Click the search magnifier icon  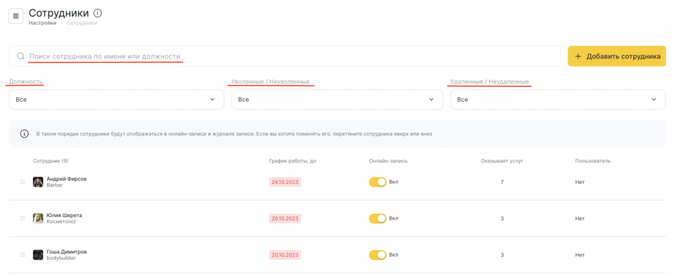tap(20, 57)
